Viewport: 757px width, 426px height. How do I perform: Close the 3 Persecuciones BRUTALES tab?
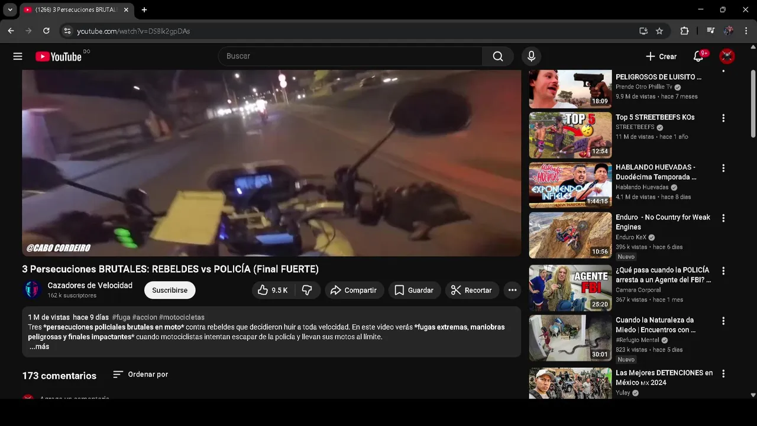pyautogui.click(x=126, y=9)
